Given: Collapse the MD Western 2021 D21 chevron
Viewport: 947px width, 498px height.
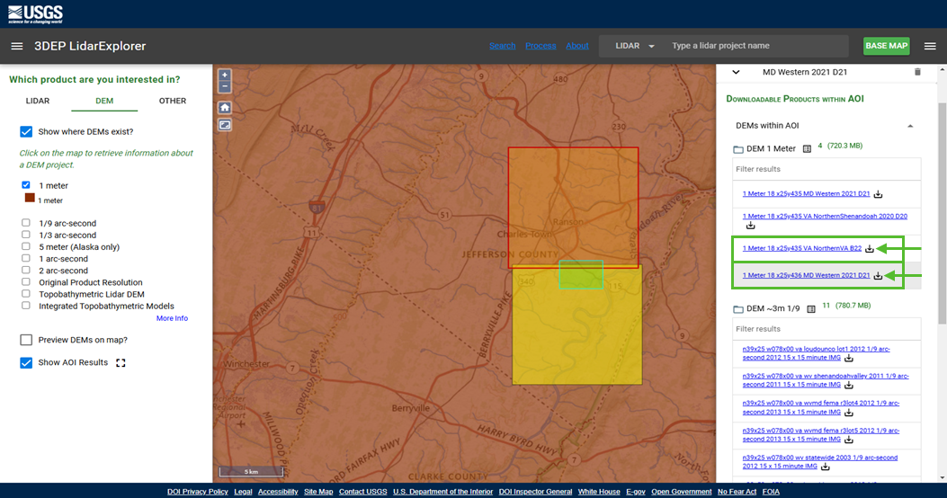Looking at the screenshot, I should (736, 72).
